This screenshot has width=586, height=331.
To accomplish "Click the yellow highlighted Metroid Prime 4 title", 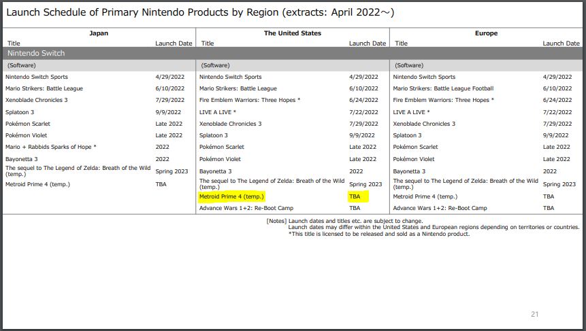I will coord(231,196).
